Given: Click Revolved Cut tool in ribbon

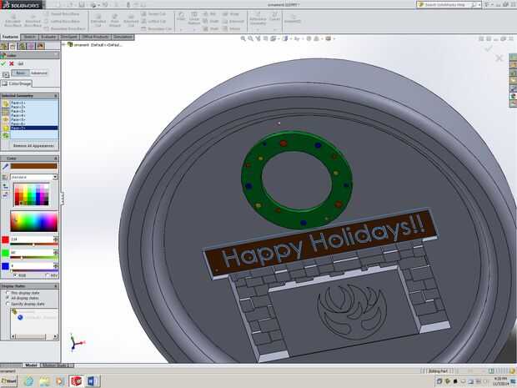Looking at the screenshot, I should tap(131, 20).
